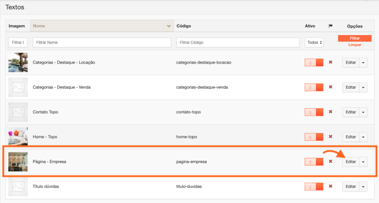
Task: Click the Limpar link to clear filters
Action: (x=354, y=45)
